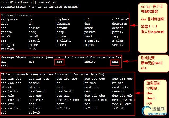Click the 'cast-cbc' cipher text
The image size is (169, 118).
pos(92,87)
